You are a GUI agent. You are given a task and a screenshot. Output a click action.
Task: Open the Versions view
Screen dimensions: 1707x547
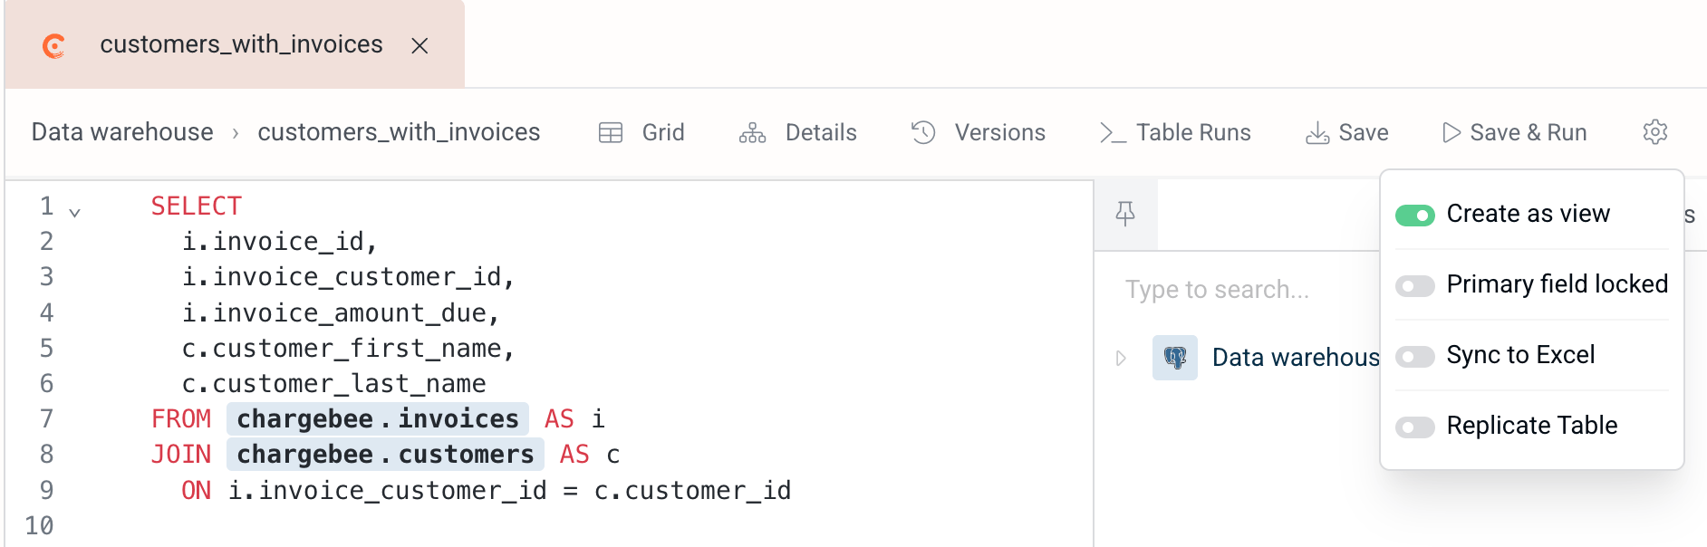click(x=979, y=133)
